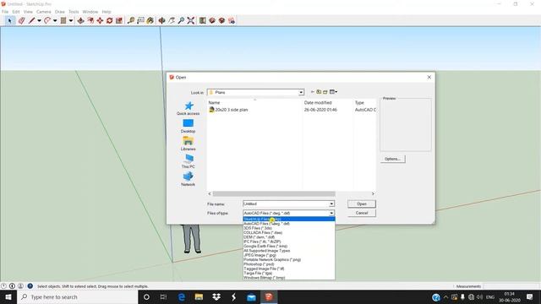
Task: Go to Quick access in places bar
Action: [x=188, y=108]
